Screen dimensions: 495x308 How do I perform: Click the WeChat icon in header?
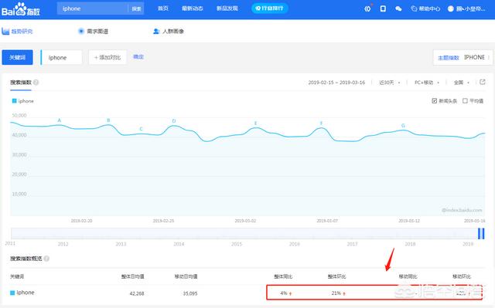point(398,8)
